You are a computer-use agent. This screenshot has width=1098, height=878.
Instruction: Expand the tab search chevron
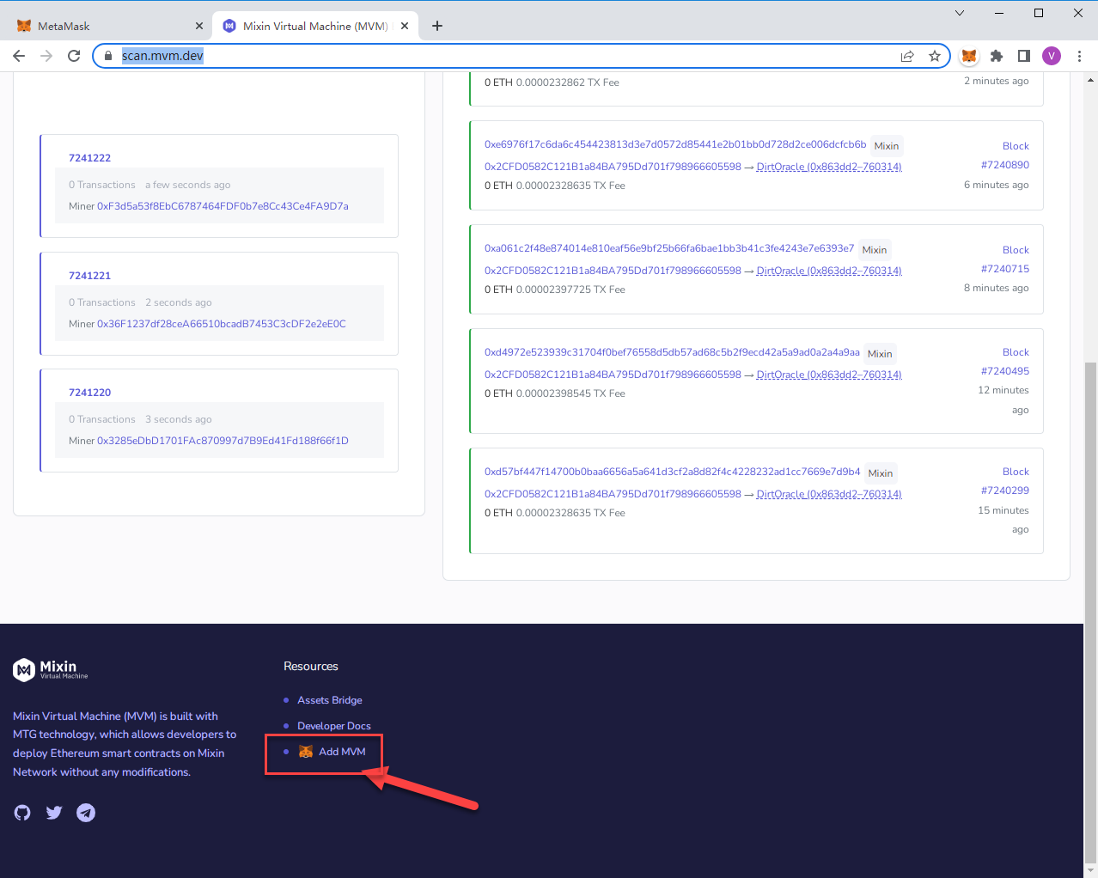pos(960,13)
